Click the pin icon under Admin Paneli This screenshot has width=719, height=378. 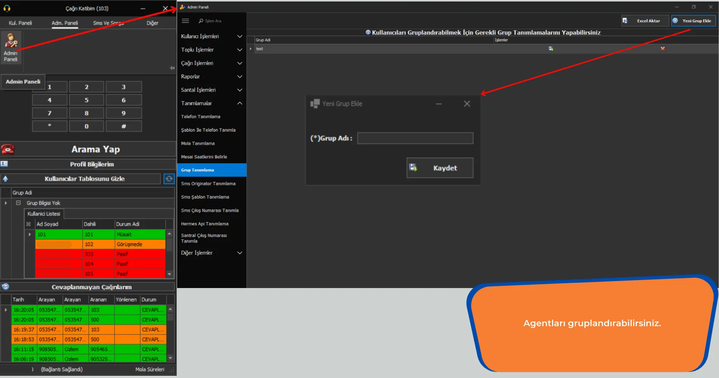pos(172,68)
